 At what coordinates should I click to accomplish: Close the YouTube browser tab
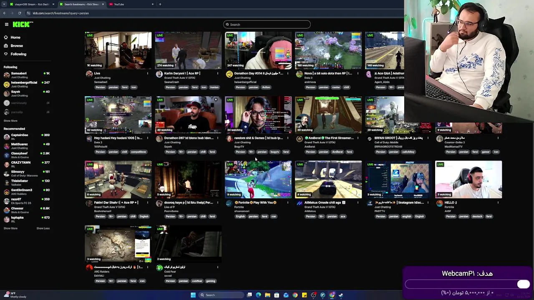click(x=153, y=4)
